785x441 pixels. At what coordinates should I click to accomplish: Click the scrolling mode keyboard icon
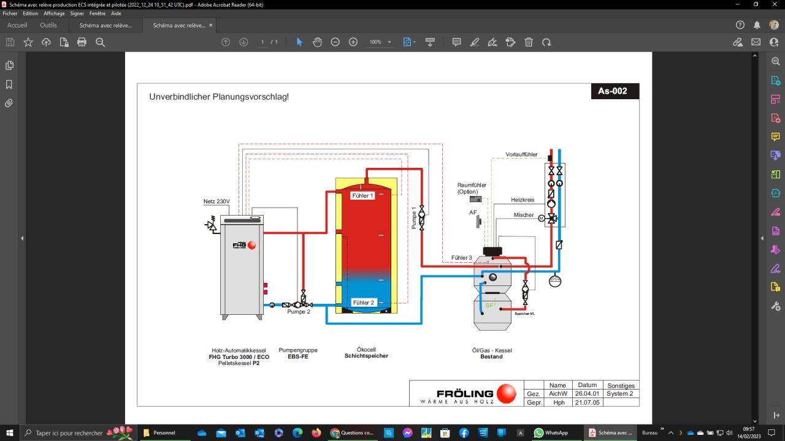click(x=430, y=42)
